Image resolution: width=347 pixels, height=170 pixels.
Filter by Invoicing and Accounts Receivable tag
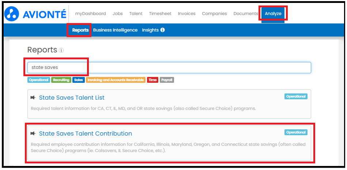tap(116, 80)
